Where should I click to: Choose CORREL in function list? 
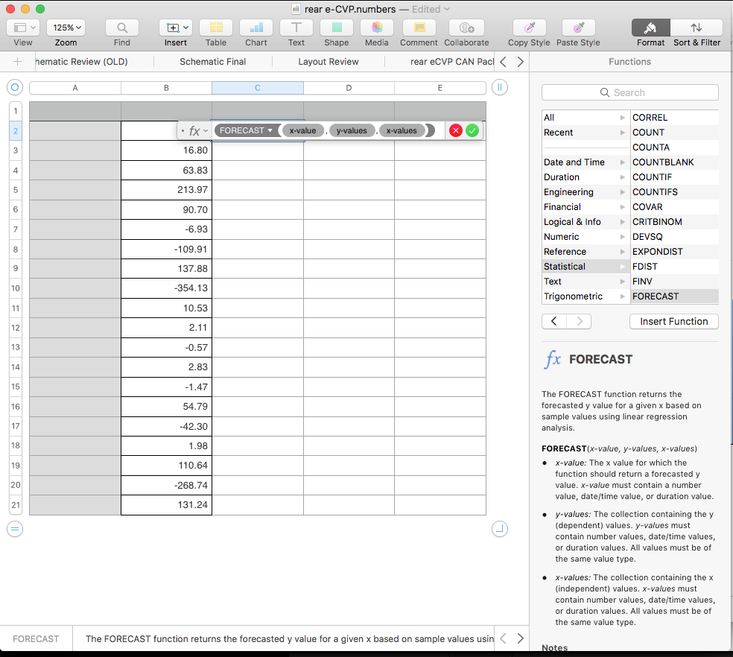click(x=675, y=118)
